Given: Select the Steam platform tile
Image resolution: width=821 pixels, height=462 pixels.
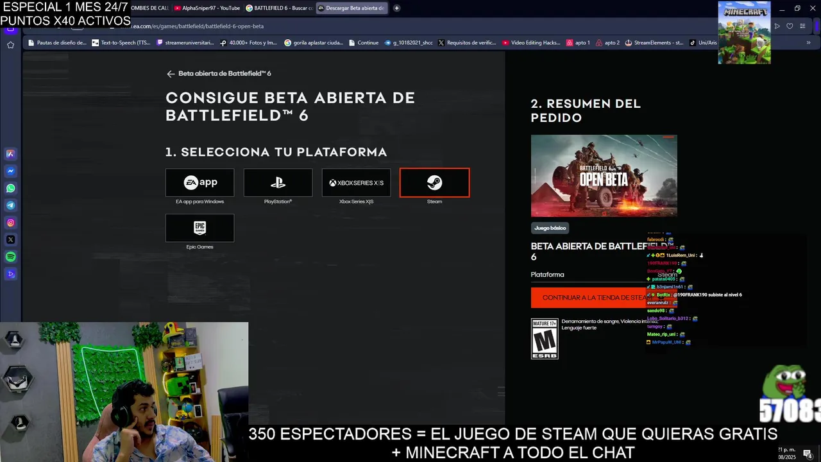Looking at the screenshot, I should pos(434,183).
